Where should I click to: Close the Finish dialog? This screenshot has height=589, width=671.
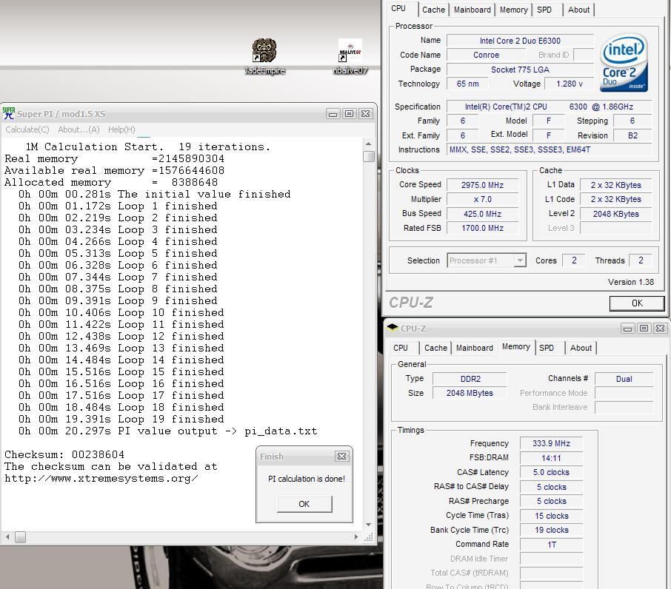[x=341, y=457]
